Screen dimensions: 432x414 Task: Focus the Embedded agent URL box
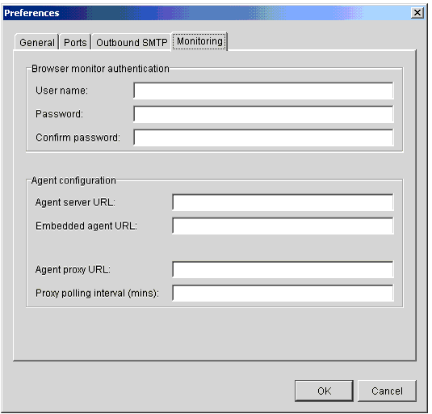[283, 226]
